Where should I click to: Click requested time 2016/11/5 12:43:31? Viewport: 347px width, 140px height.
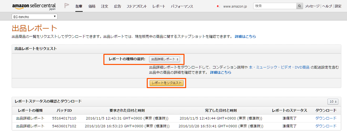coord(127,118)
